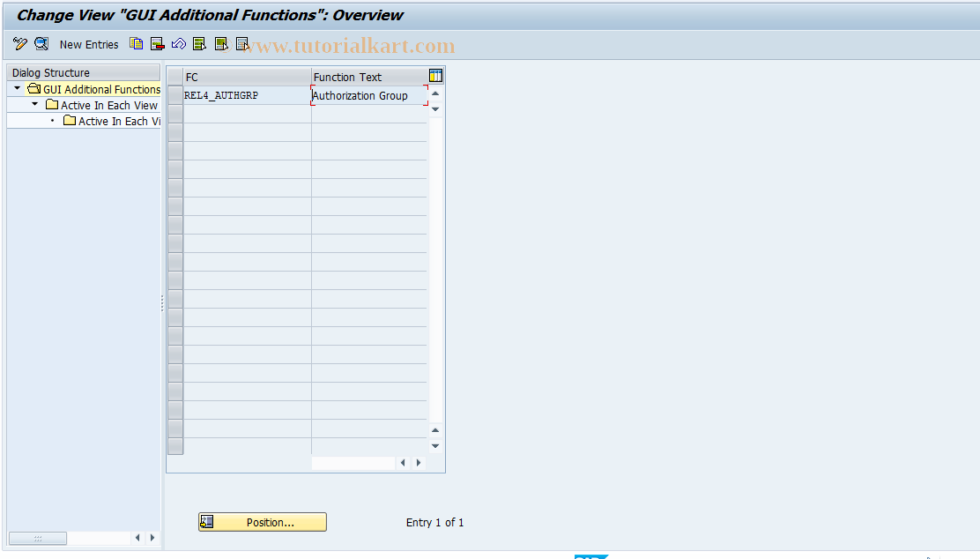Click the table scroll down arrow below top

pos(435,109)
